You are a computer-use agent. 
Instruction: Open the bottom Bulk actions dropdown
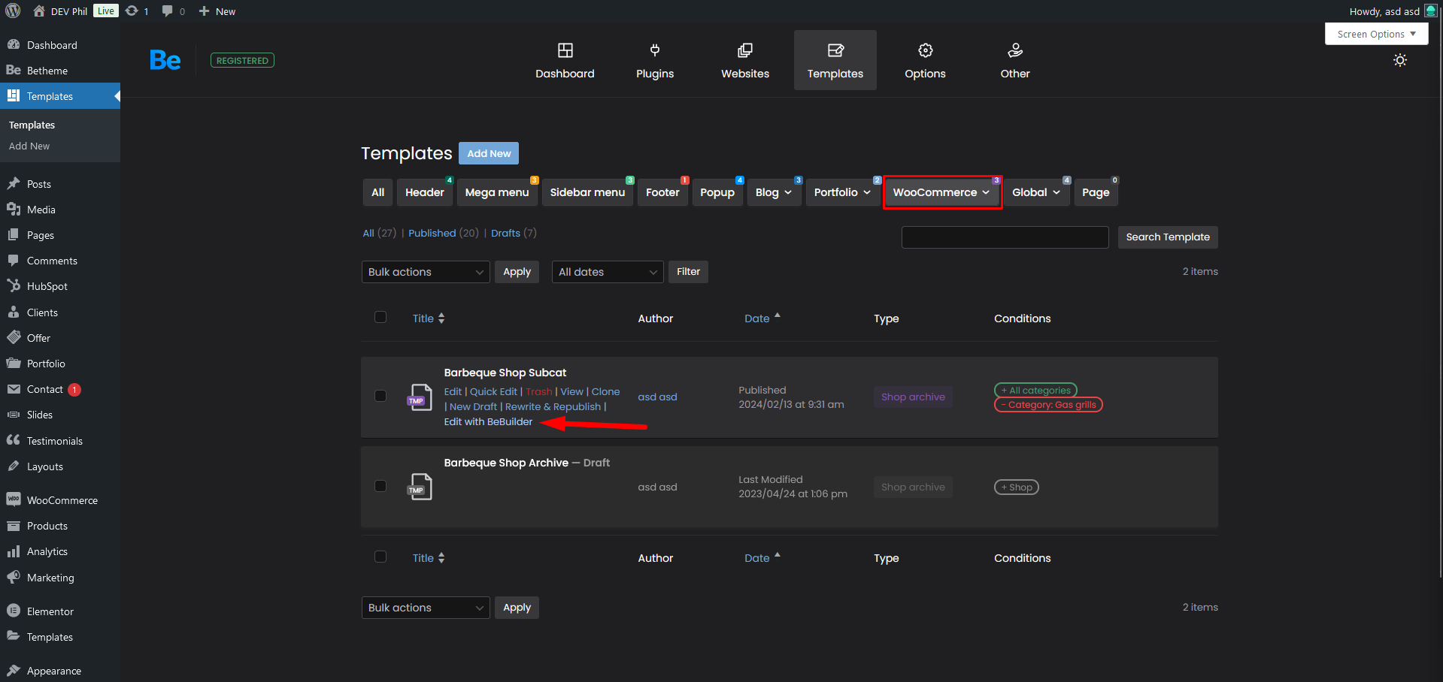(x=426, y=608)
